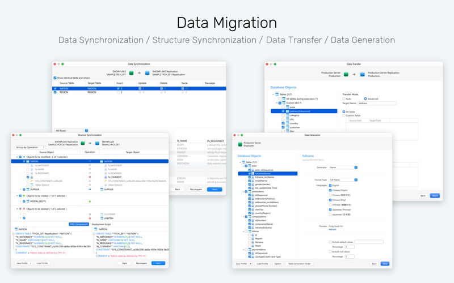Open the Generator Name dropdown
This screenshot has width=454, height=283.
[x=343, y=168]
